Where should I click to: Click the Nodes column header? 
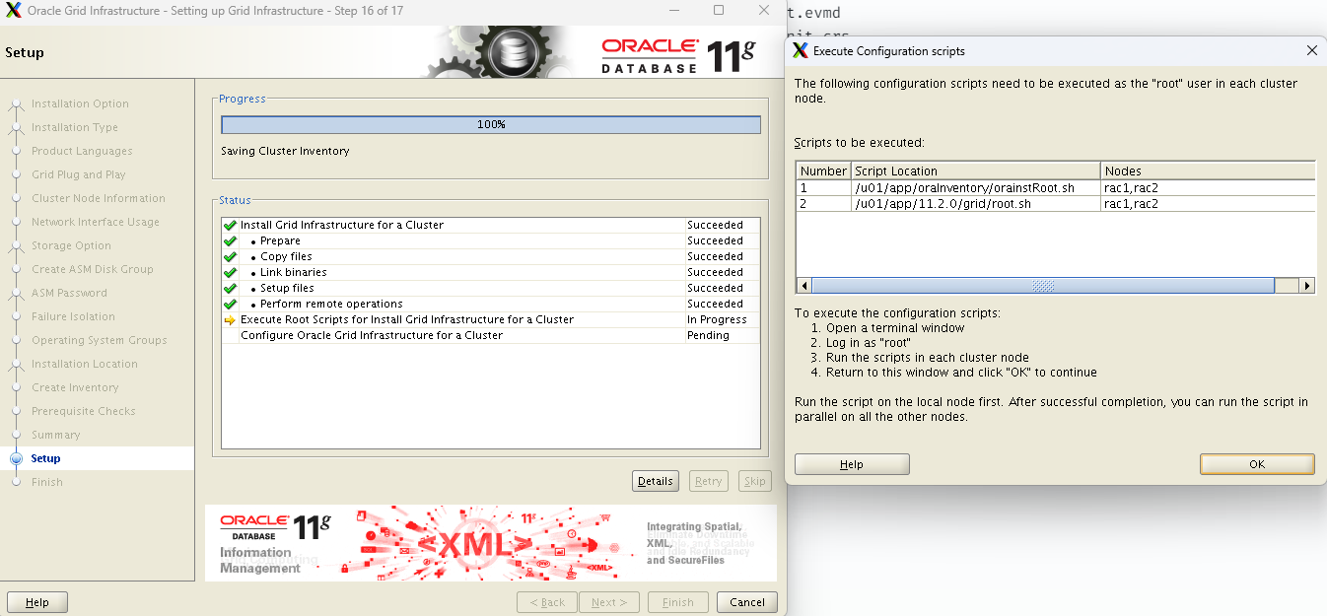pyautogui.click(x=1208, y=171)
